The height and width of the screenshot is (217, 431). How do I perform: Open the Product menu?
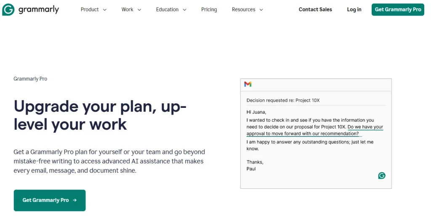click(90, 10)
